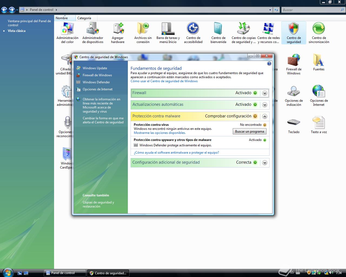Click Obtener la información en línea link
Screen dimensions: 346x277
[x=102, y=105]
